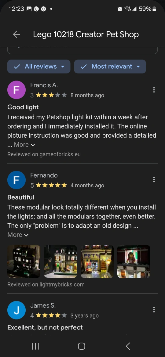Open the three-dot menu on James S.'s review
The width and height of the screenshot is (165, 357).
click(154, 310)
